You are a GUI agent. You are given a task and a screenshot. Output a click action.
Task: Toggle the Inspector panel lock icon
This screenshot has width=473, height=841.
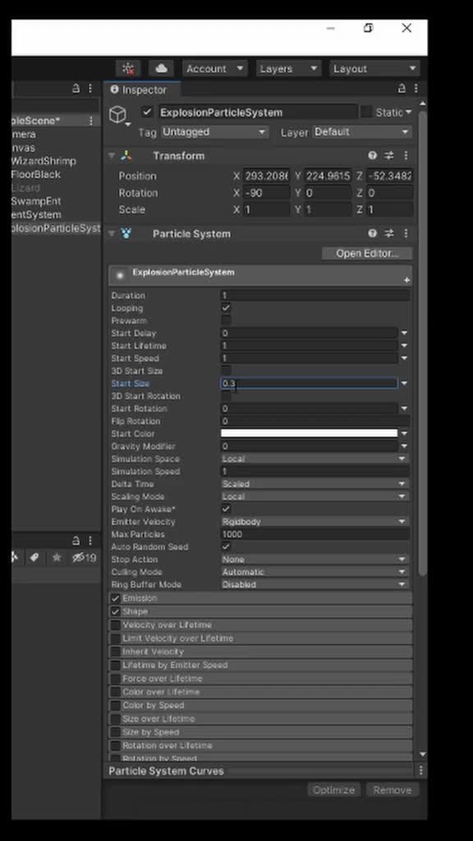[x=401, y=89]
